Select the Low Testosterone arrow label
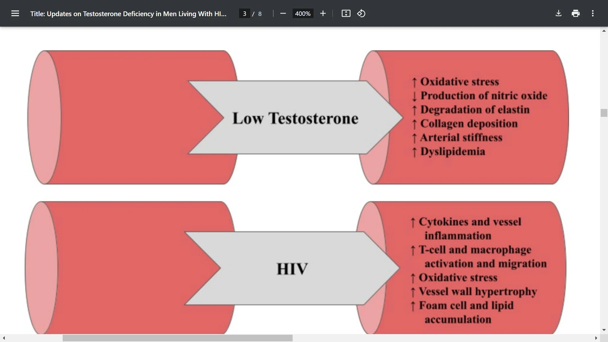This screenshot has width=608, height=342. (x=295, y=118)
